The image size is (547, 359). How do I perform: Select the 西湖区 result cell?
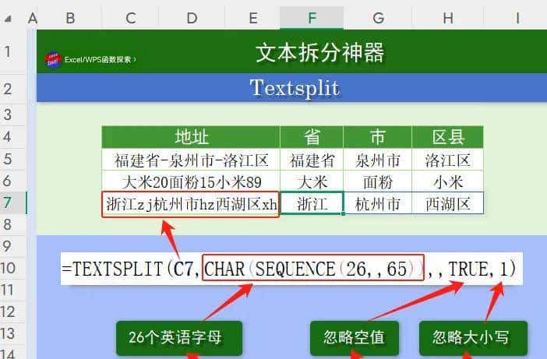point(448,202)
